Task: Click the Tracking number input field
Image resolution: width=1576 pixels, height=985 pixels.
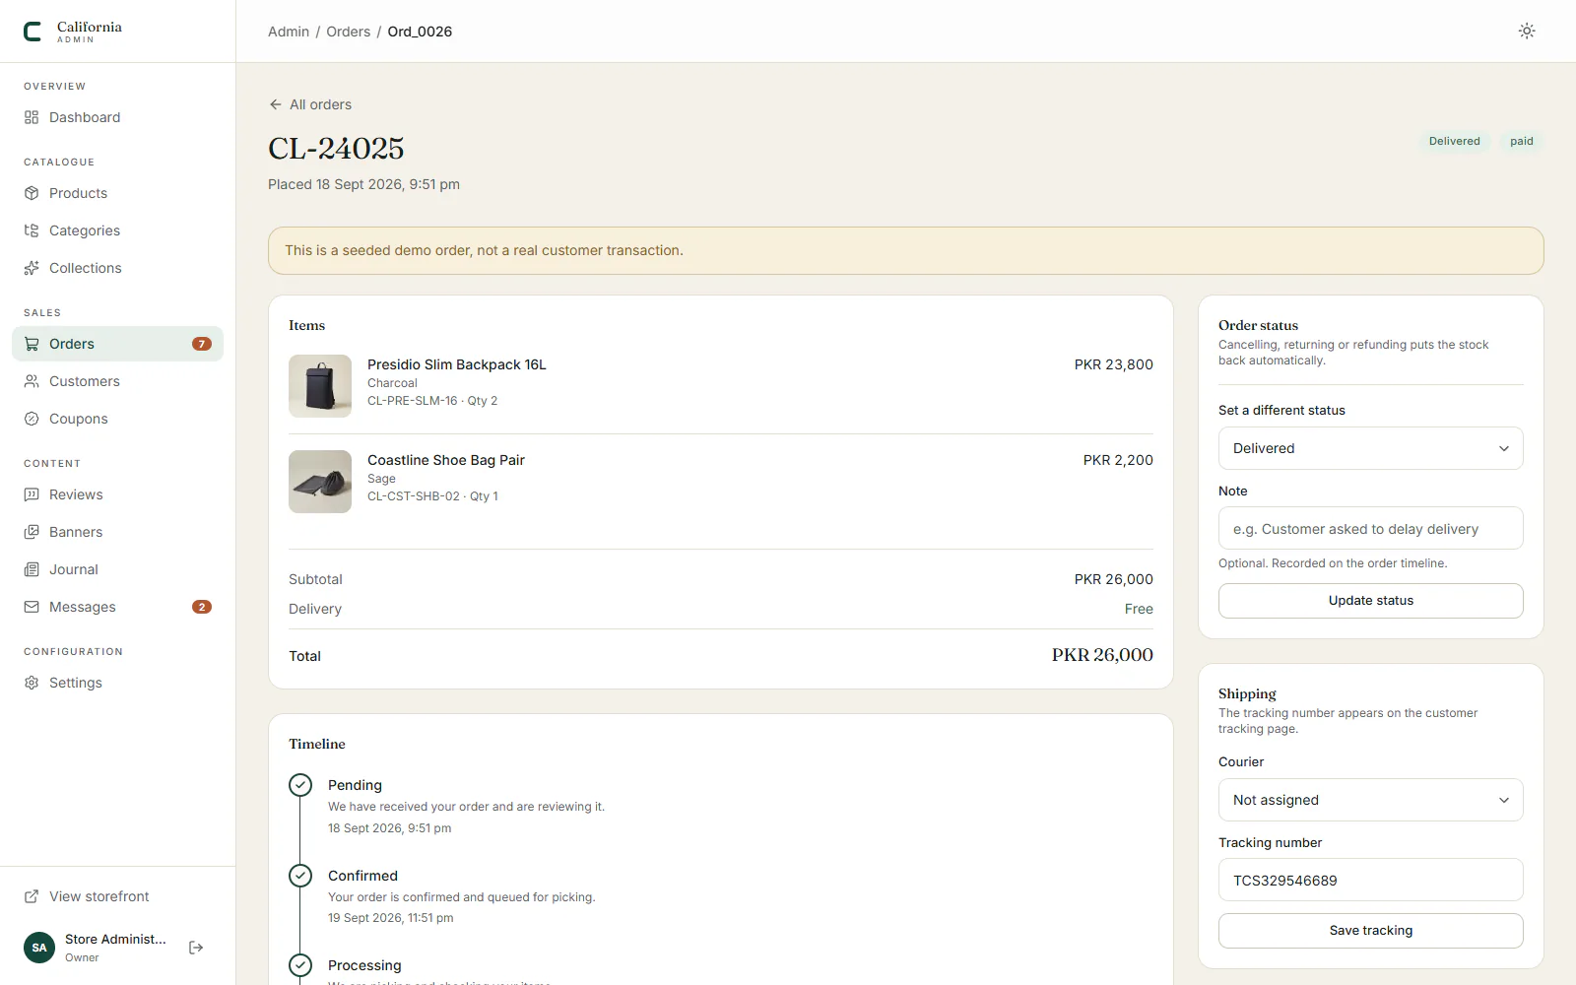Action: (1371, 881)
